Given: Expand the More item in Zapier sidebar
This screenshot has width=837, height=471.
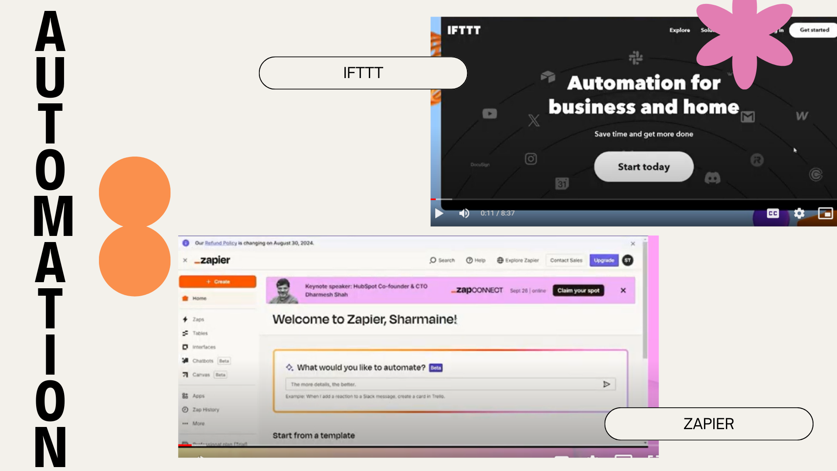Looking at the screenshot, I should (x=198, y=423).
